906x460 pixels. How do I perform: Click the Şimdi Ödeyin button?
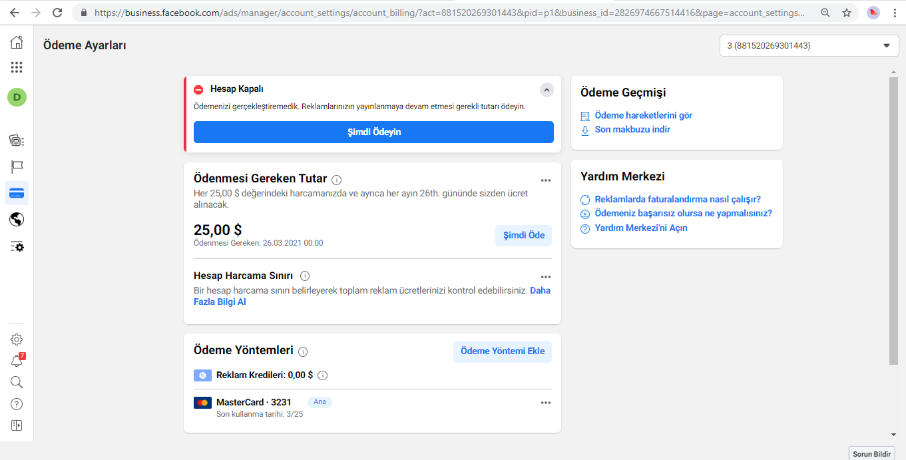[x=373, y=132]
